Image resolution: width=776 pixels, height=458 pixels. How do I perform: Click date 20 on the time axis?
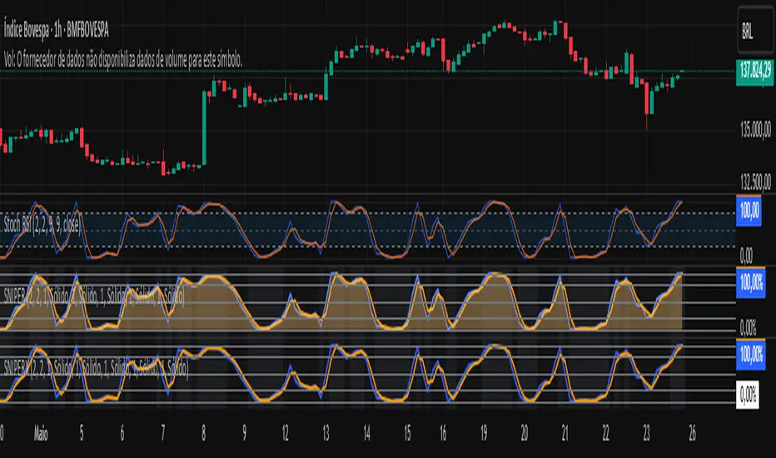(x=524, y=434)
